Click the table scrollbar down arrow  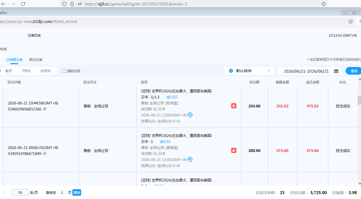(359, 183)
